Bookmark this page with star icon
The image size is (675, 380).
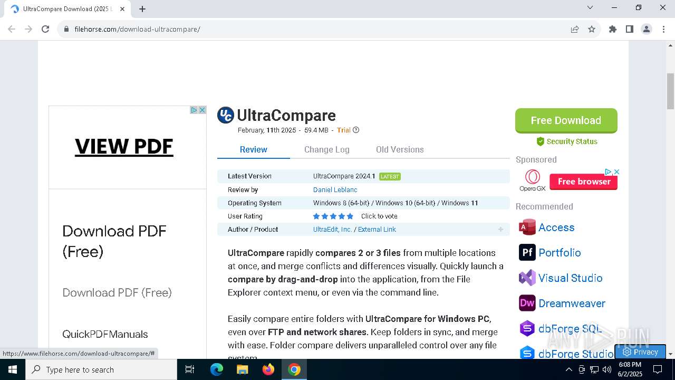click(592, 29)
